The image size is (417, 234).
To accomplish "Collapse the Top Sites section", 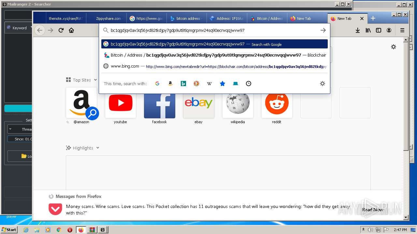I will pos(95,80).
